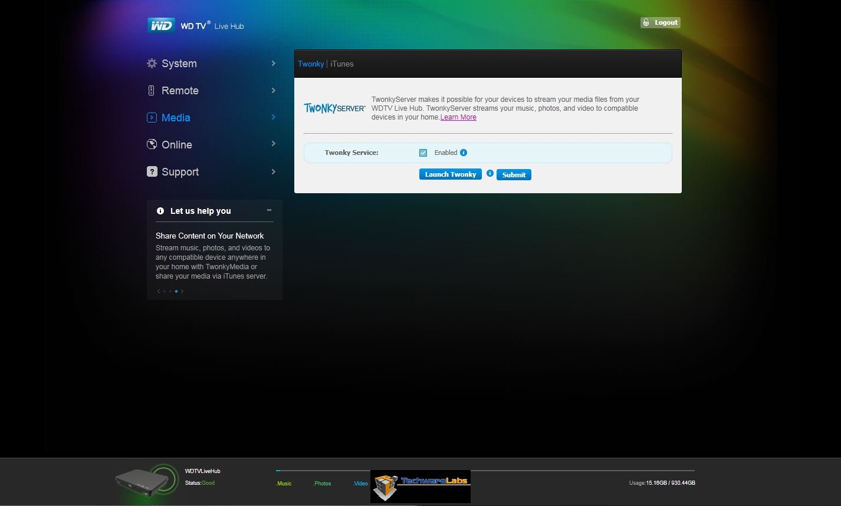The image size is (841, 506).
Task: Click the Support question mark icon
Action: click(x=152, y=171)
